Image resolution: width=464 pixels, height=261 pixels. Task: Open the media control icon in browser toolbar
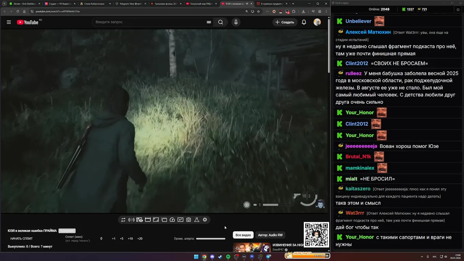(x=313, y=11)
